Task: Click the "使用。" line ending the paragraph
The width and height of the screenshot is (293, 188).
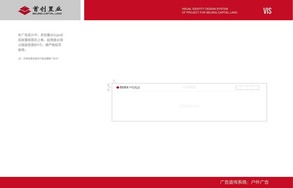Action: coord(22,50)
